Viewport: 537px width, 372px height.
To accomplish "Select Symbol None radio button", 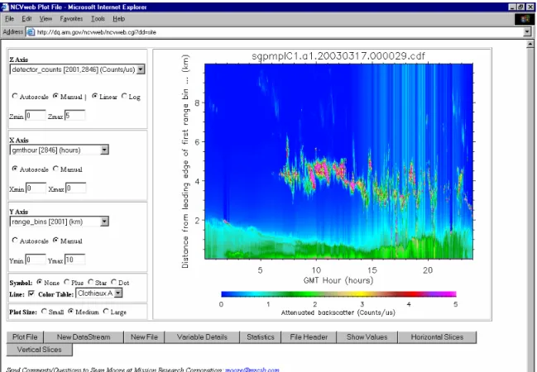I will tap(40, 282).
